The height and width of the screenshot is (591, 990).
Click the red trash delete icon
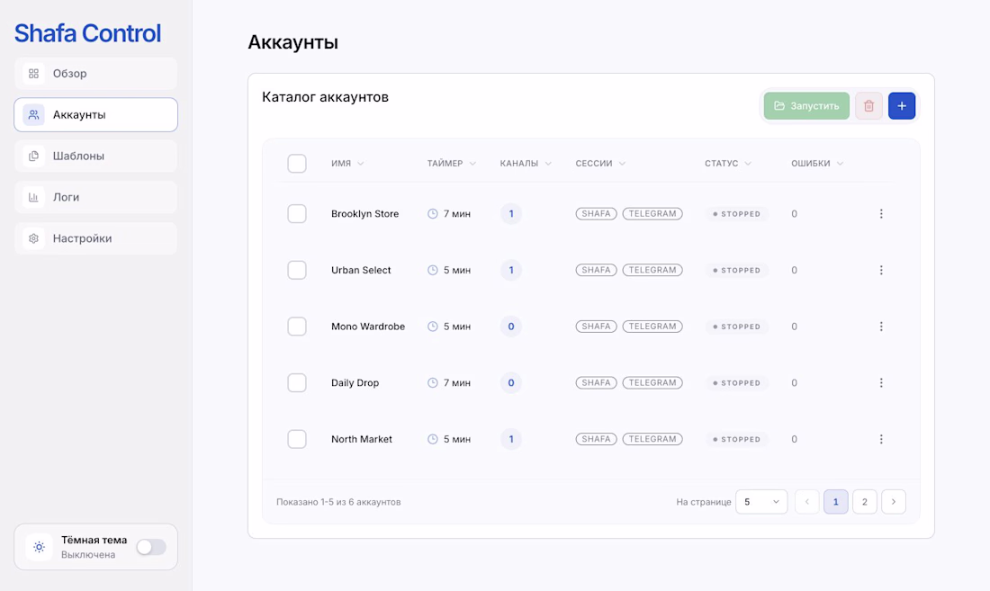(x=868, y=106)
